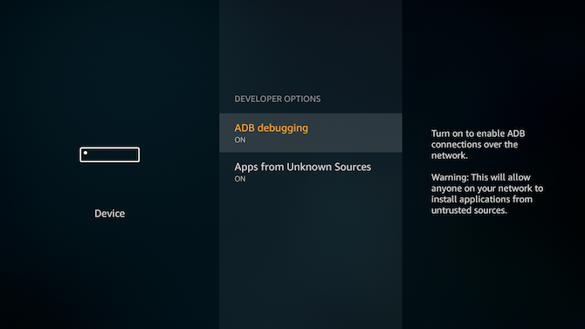Click the white outline of the device box

coord(110,147)
